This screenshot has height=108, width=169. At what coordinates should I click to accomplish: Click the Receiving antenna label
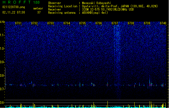pos(62,13)
